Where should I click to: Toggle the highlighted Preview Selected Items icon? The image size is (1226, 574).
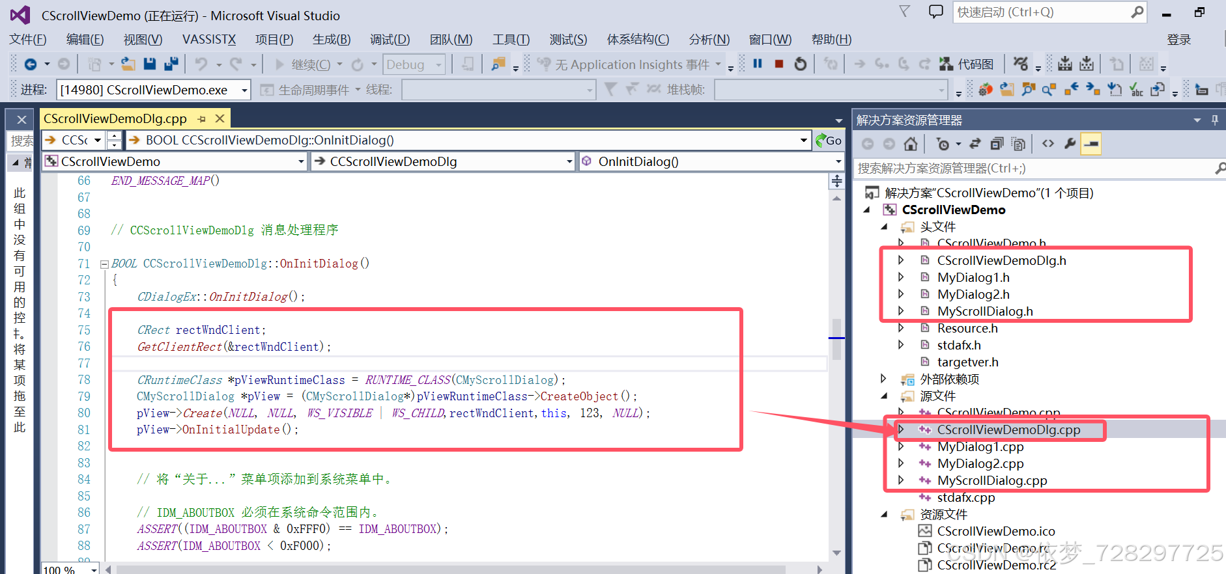click(1091, 144)
